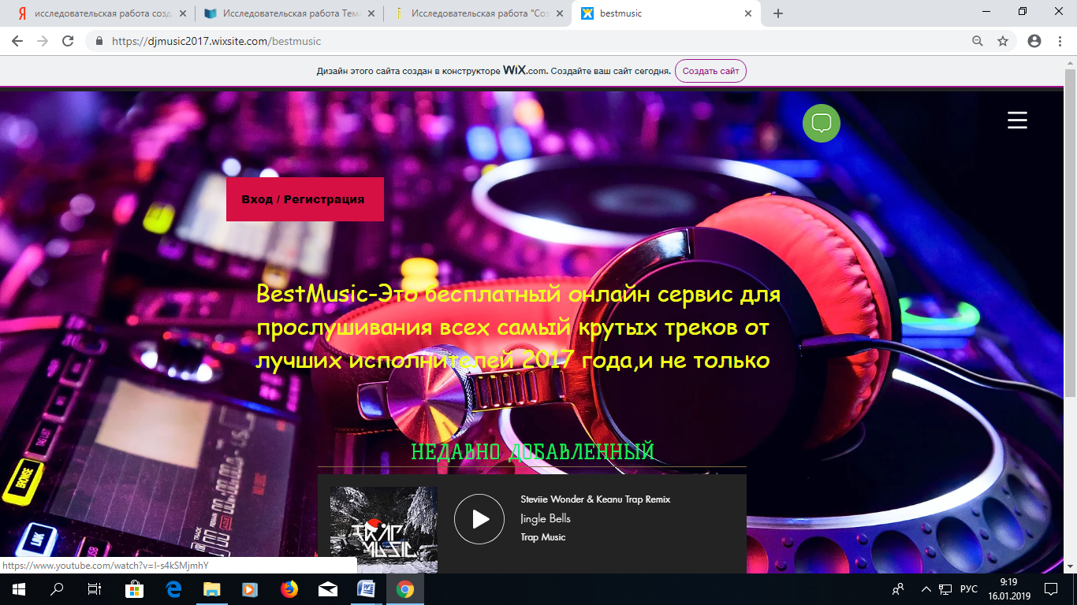1077x605 pixels.
Task: Open the Mail app from taskbar
Action: [x=328, y=589]
